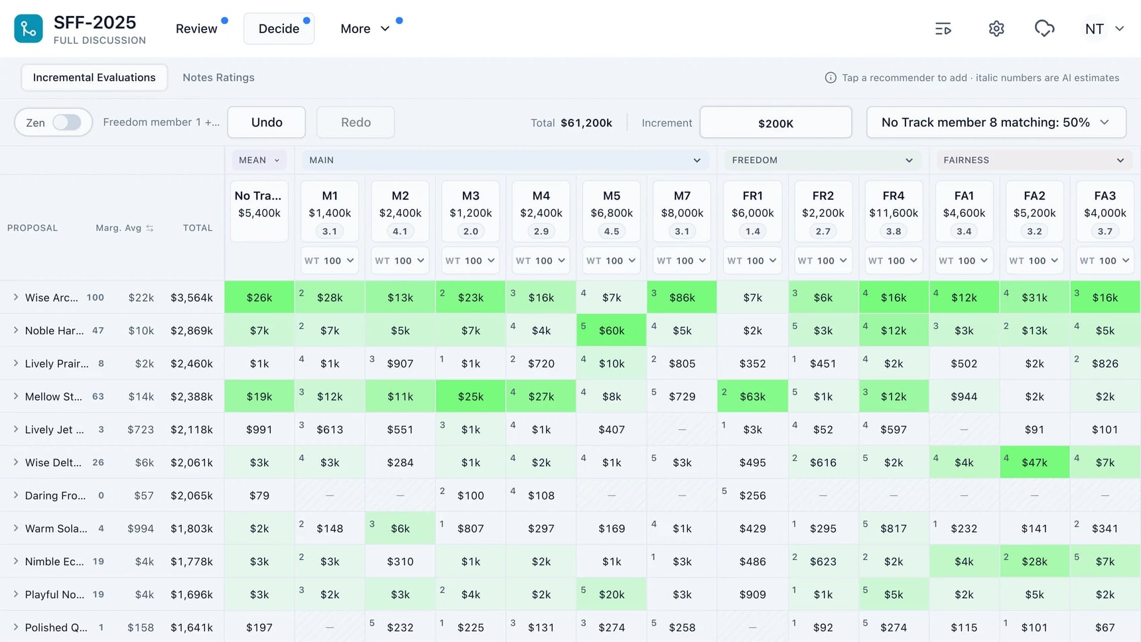Image resolution: width=1141 pixels, height=642 pixels.
Task: Open the WT 100 dropdown under FR4
Action: click(x=893, y=261)
